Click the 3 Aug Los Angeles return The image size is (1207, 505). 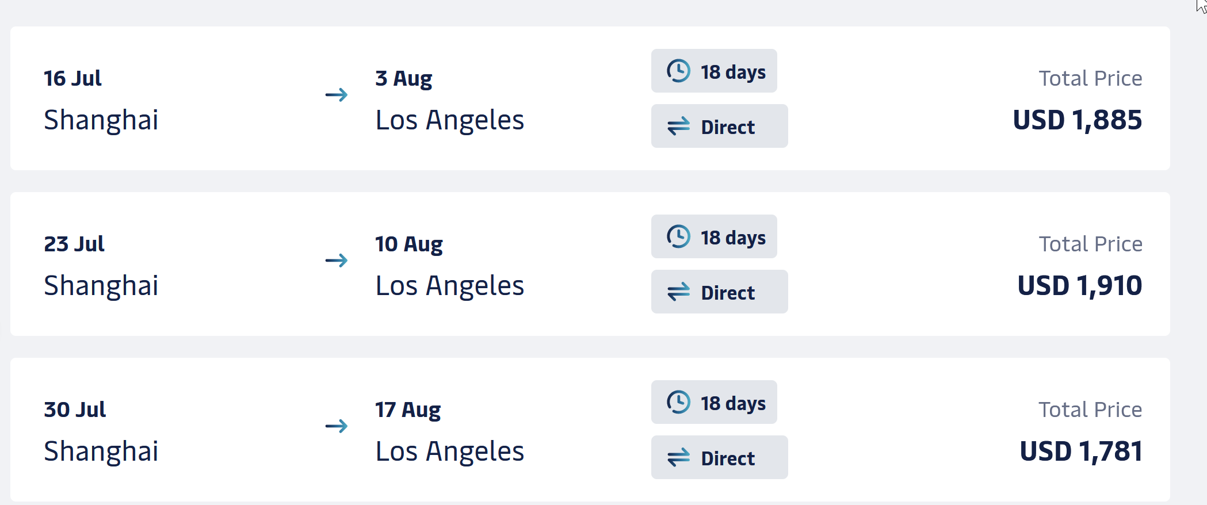449,100
